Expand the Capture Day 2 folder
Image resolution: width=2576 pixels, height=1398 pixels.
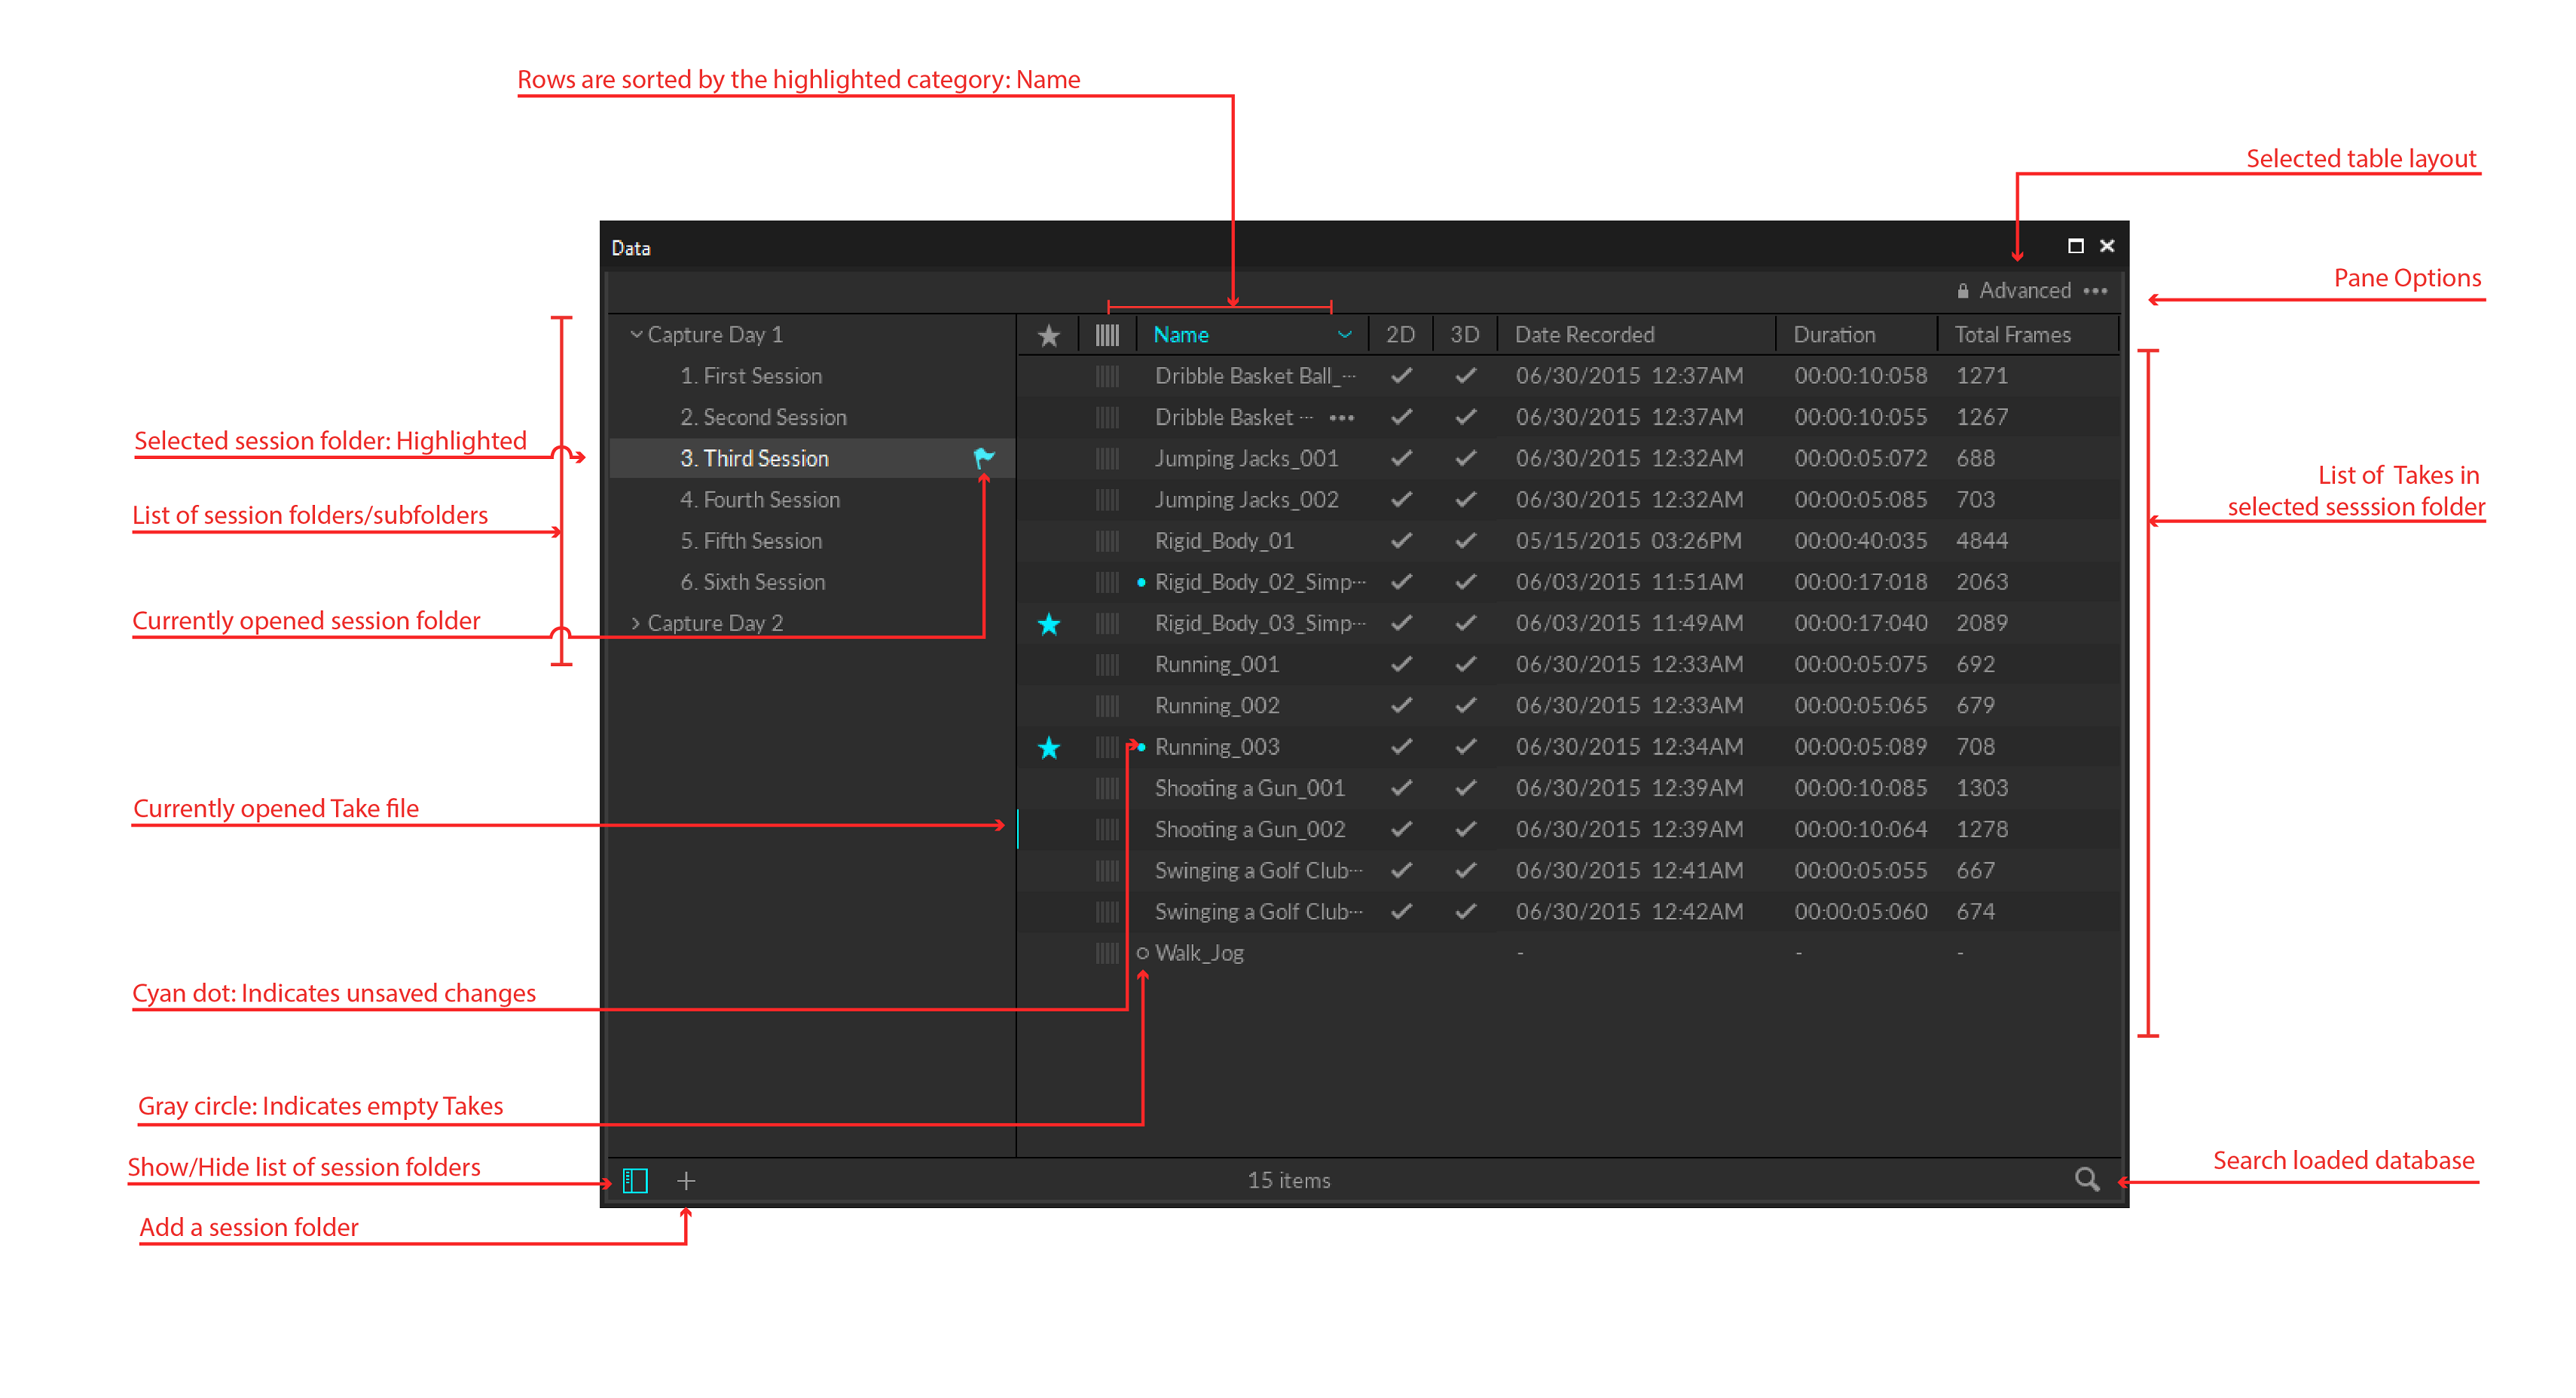[636, 622]
